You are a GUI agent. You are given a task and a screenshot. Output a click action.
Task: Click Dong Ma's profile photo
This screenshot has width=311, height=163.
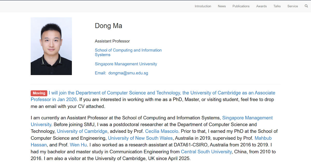(x=51, y=46)
